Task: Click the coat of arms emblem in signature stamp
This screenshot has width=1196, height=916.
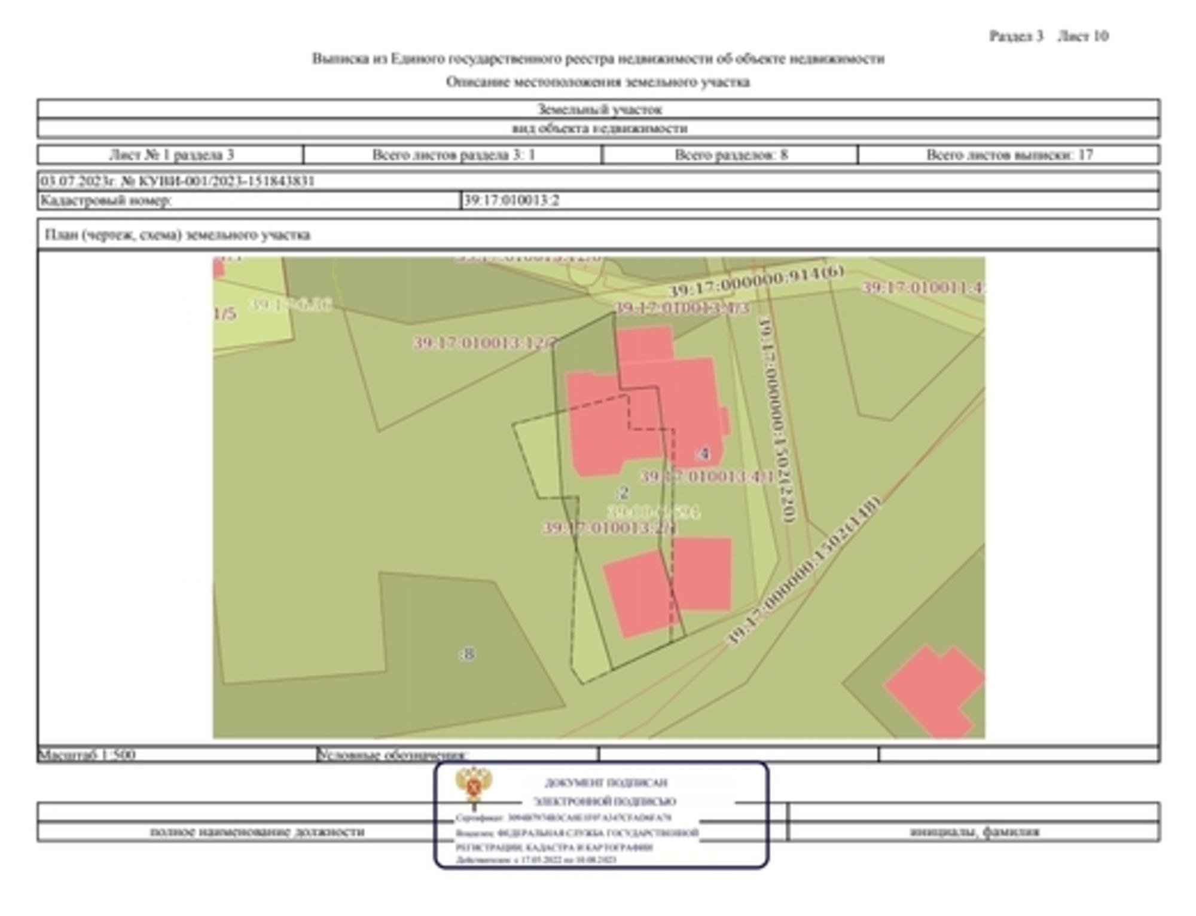Action: tap(474, 785)
